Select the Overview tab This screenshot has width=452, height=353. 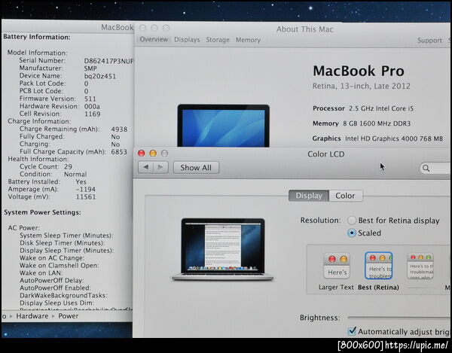154,39
